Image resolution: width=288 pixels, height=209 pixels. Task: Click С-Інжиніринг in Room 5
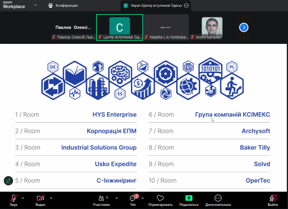(x=117, y=181)
